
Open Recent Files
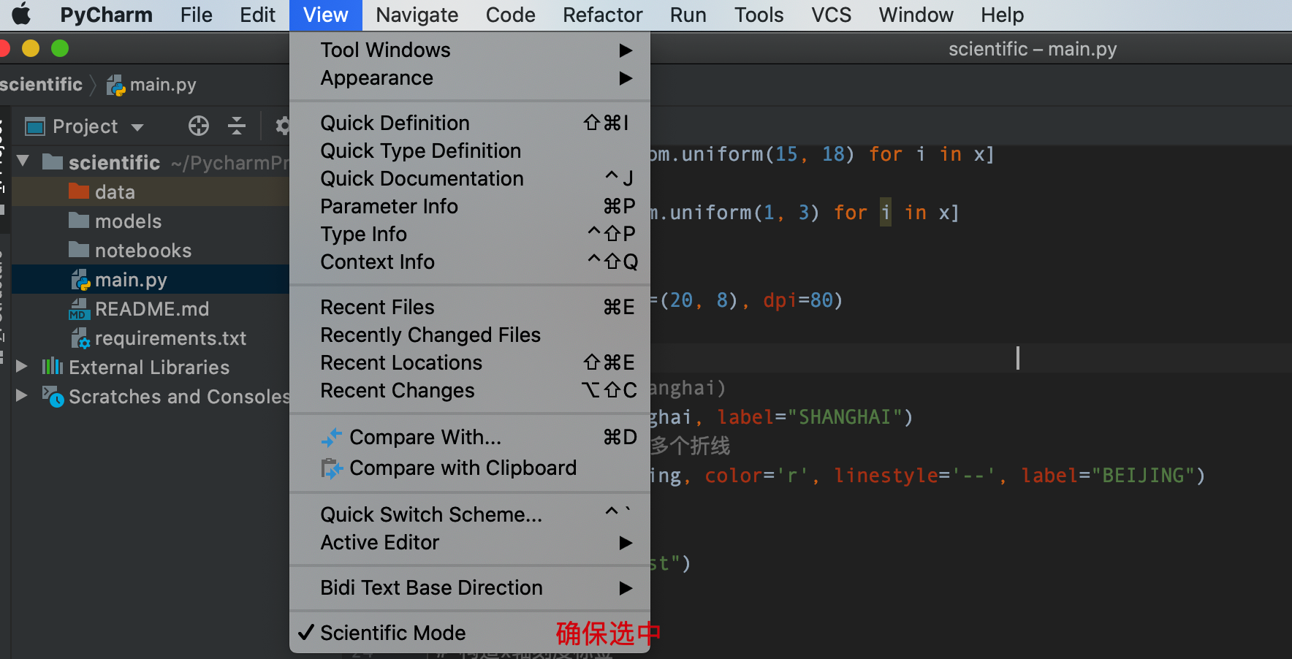[470, 307]
